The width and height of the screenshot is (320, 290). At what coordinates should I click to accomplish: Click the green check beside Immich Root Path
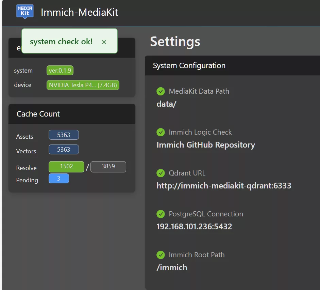tap(161, 255)
